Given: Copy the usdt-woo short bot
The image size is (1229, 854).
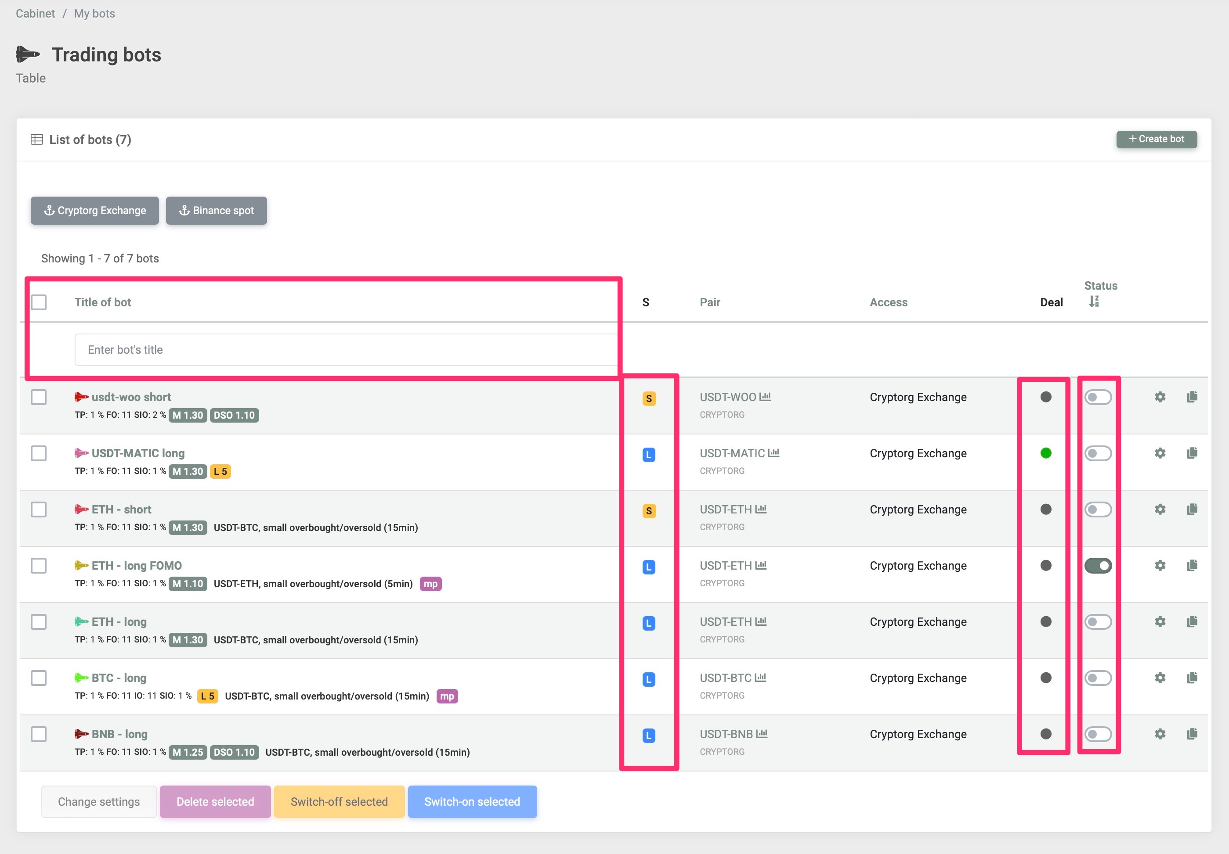Looking at the screenshot, I should [1192, 397].
